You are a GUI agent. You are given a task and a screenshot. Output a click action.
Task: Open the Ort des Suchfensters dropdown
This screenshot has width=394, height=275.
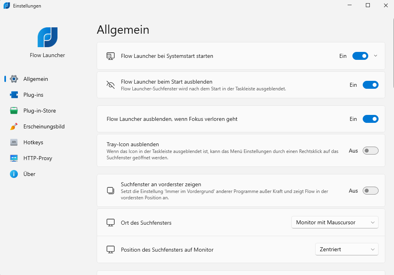(x=335, y=222)
